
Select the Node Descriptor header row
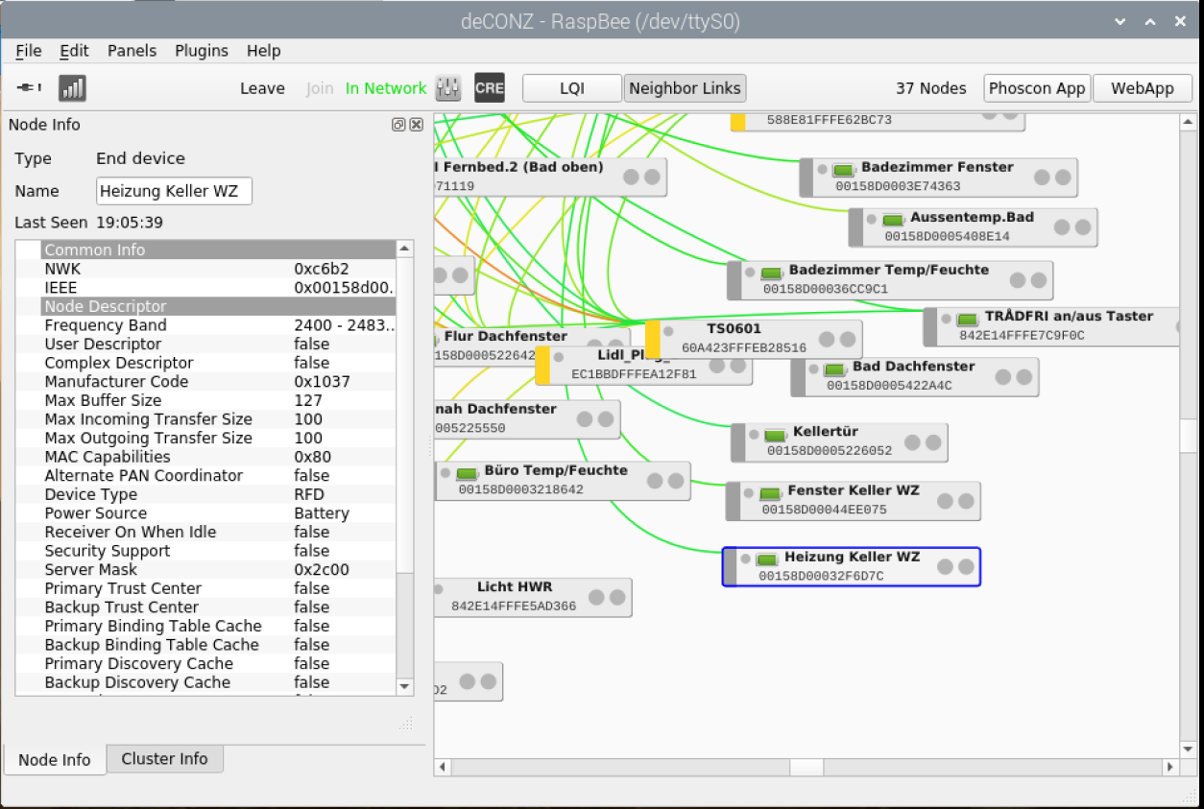pos(218,306)
